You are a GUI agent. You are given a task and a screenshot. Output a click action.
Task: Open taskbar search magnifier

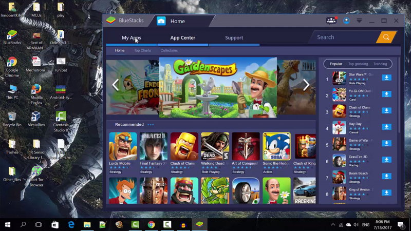point(23,225)
